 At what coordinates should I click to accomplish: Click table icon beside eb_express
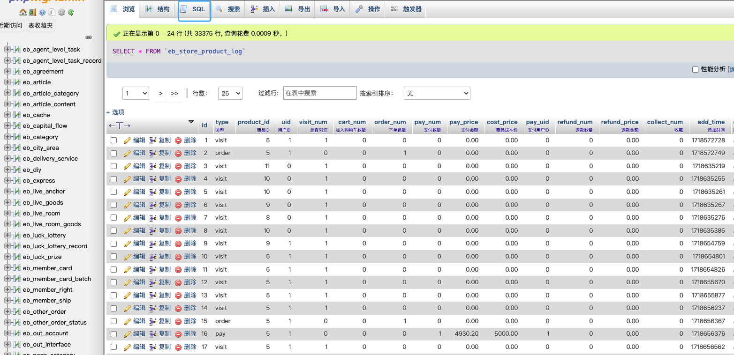17,180
